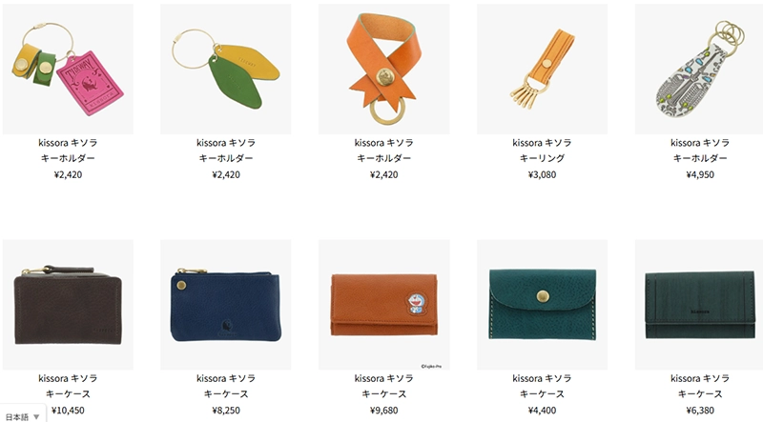Open the ¥4,950 キーホルダー product link

[700, 158]
